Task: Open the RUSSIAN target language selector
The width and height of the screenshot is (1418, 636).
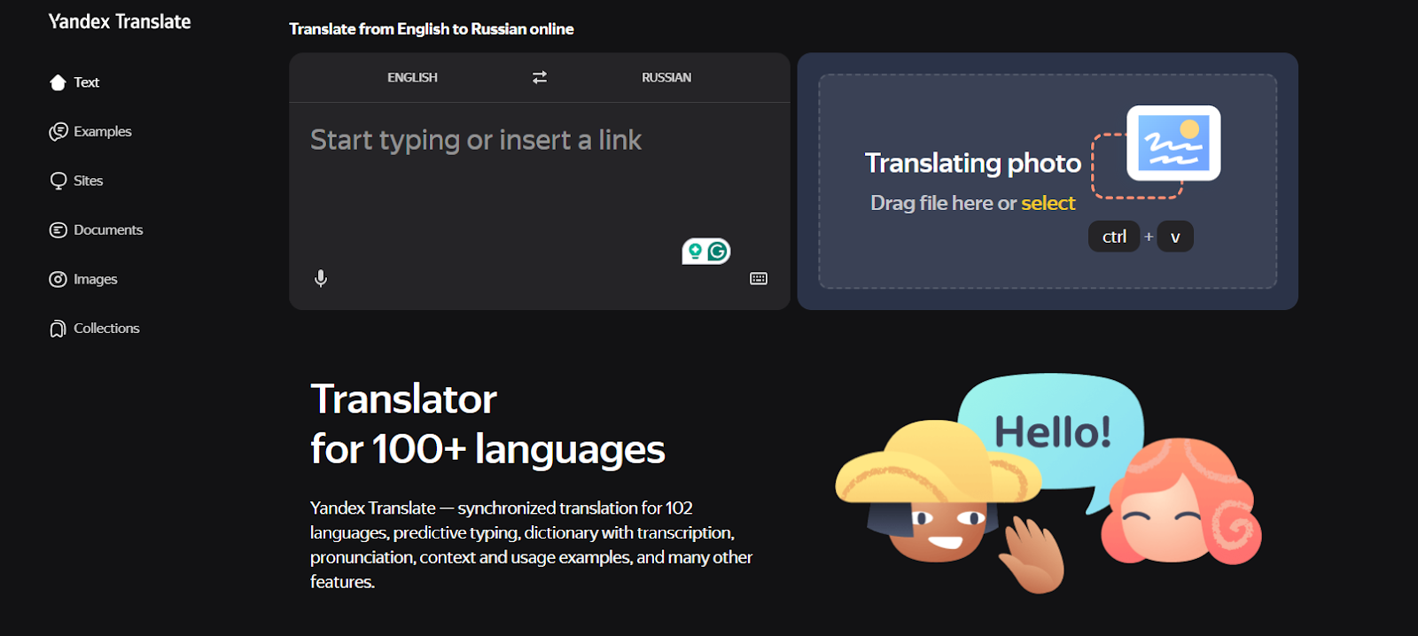Action: coord(666,78)
